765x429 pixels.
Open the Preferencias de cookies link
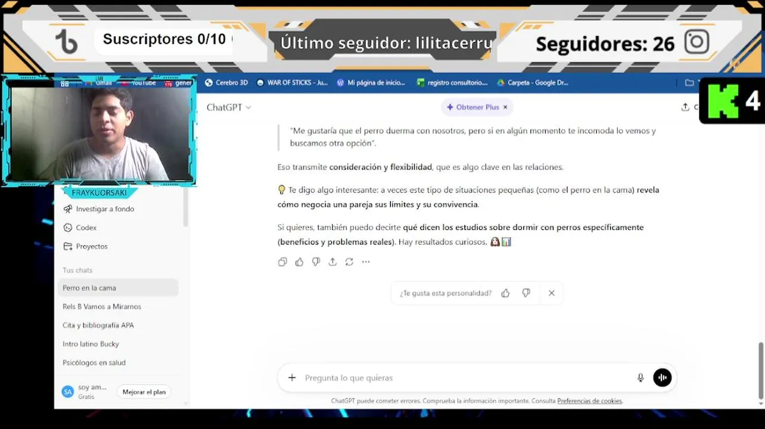point(589,401)
